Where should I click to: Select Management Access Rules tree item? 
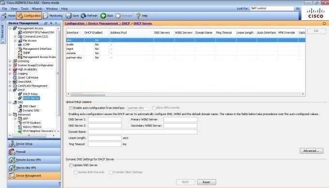pyautogui.click(x=39, y=57)
